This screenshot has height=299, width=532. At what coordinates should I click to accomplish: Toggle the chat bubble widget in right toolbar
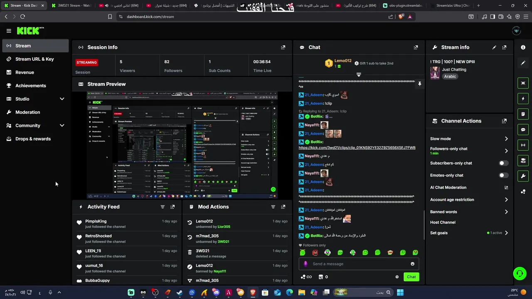pyautogui.click(x=523, y=130)
